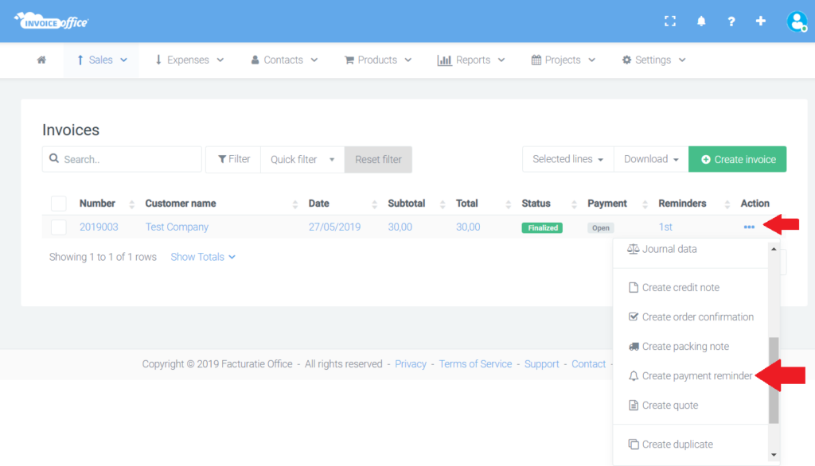Open the help question mark
Viewport: 815px width, 466px height.
click(731, 21)
